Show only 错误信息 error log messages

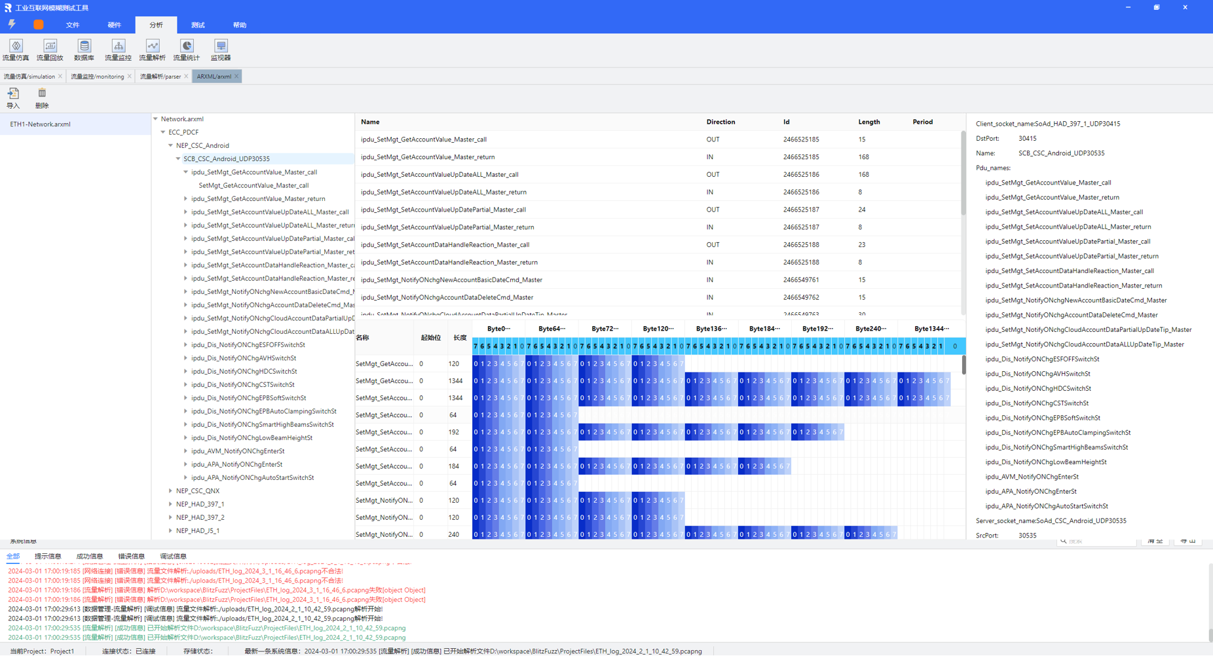(131, 557)
